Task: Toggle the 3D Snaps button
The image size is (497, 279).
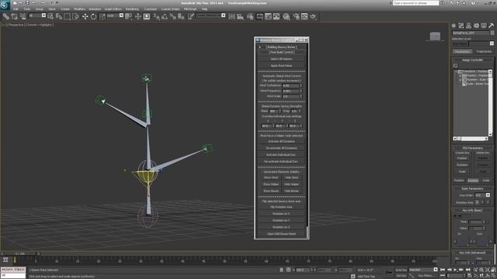Action: point(156,16)
